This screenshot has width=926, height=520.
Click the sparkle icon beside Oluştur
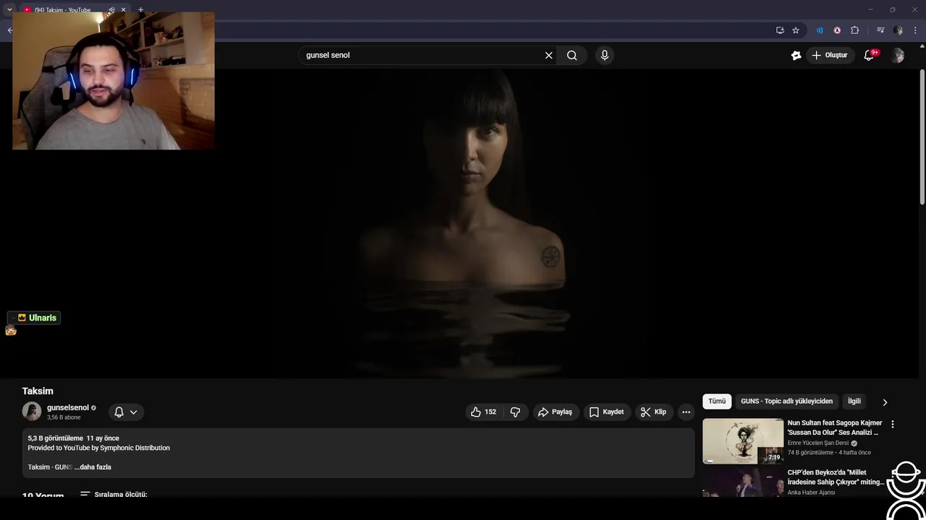(796, 55)
